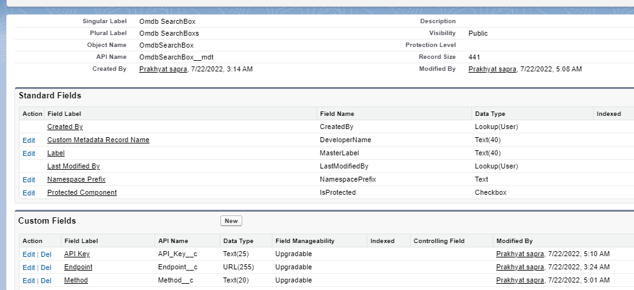Edit the Label standard field
The image size is (634, 290).
[29, 153]
